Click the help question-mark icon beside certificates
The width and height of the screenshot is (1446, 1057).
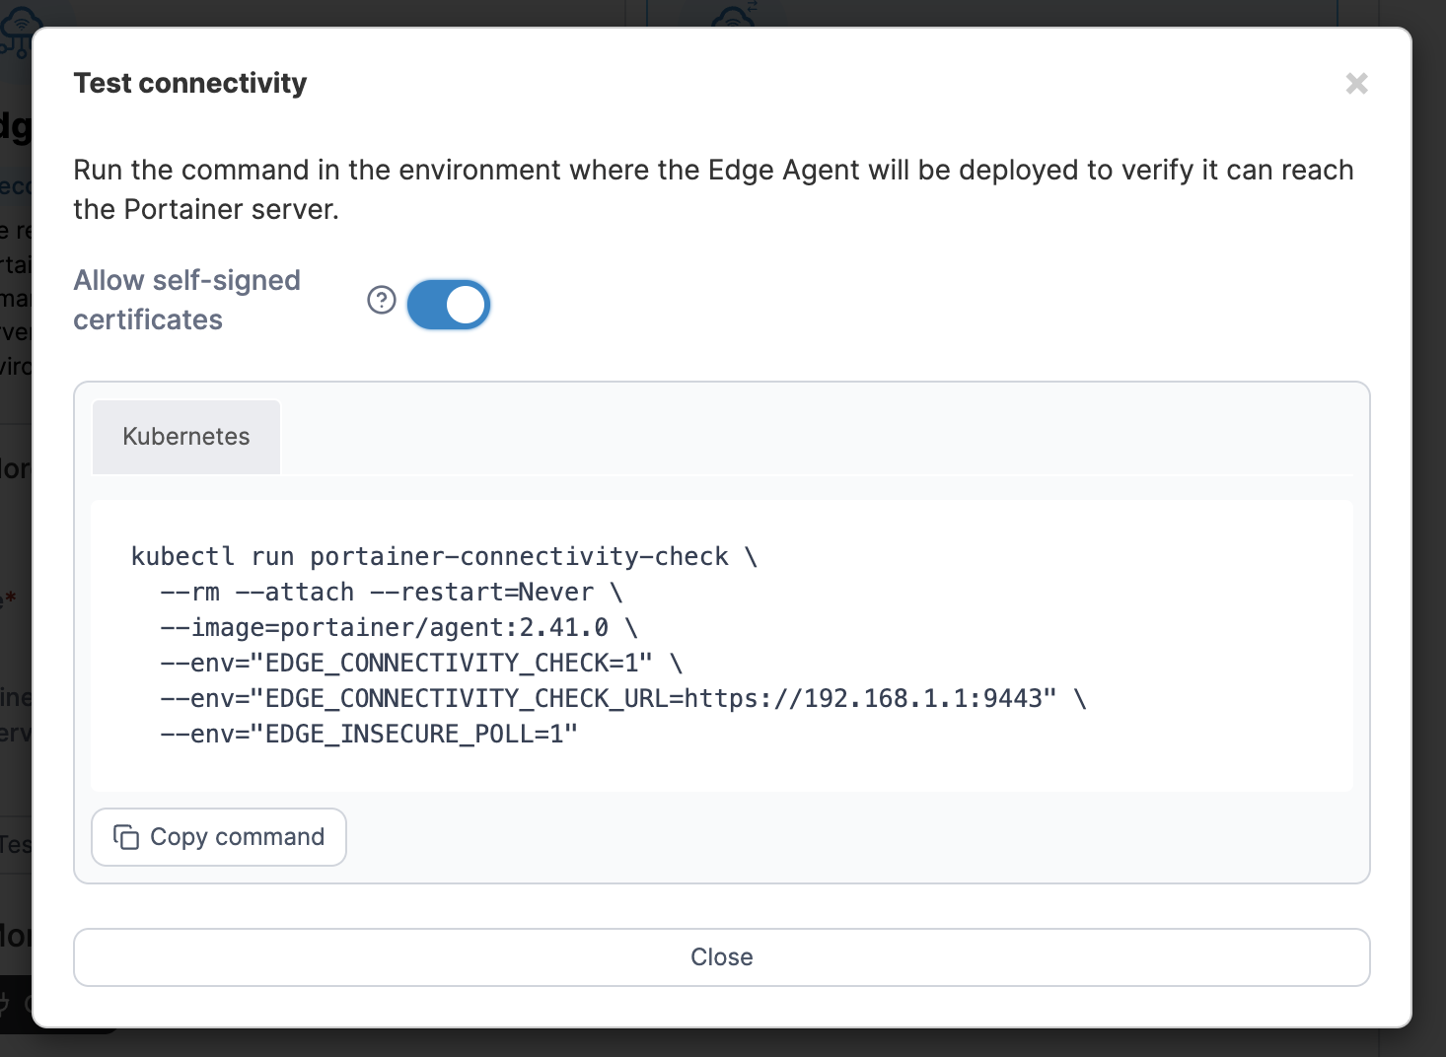click(x=382, y=300)
